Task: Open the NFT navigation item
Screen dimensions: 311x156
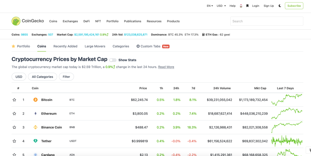Action: pos(98,21)
